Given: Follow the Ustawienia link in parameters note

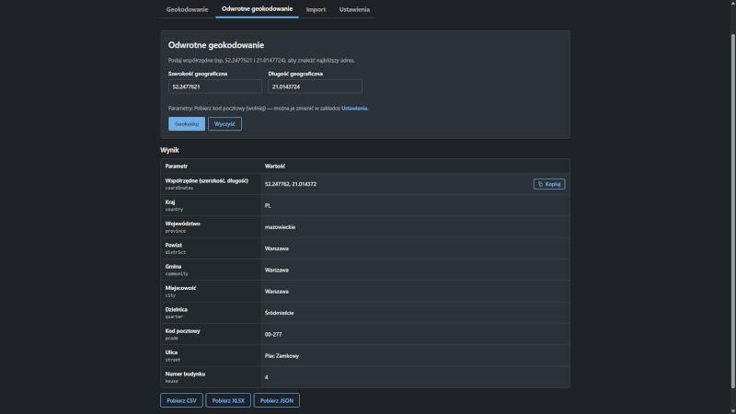Looking at the screenshot, I should 354,108.
